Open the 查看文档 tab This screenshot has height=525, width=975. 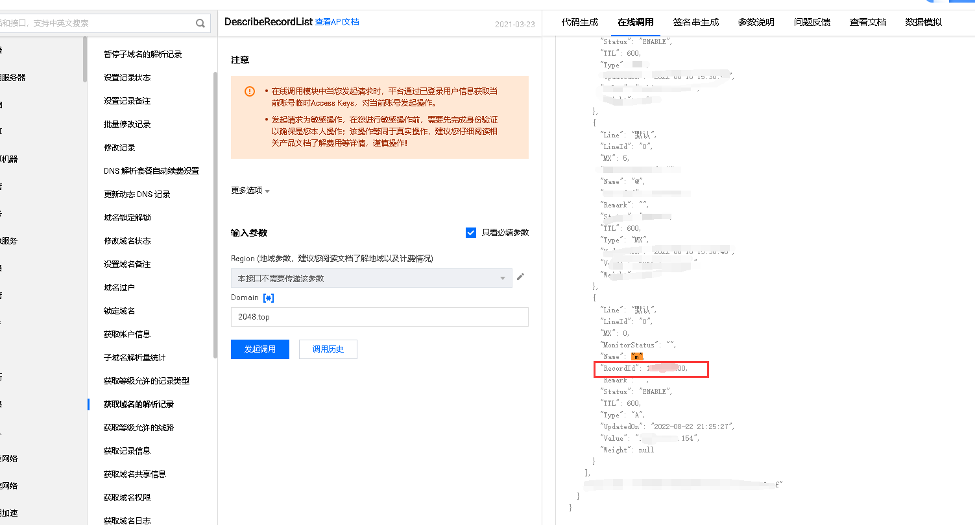tap(868, 22)
